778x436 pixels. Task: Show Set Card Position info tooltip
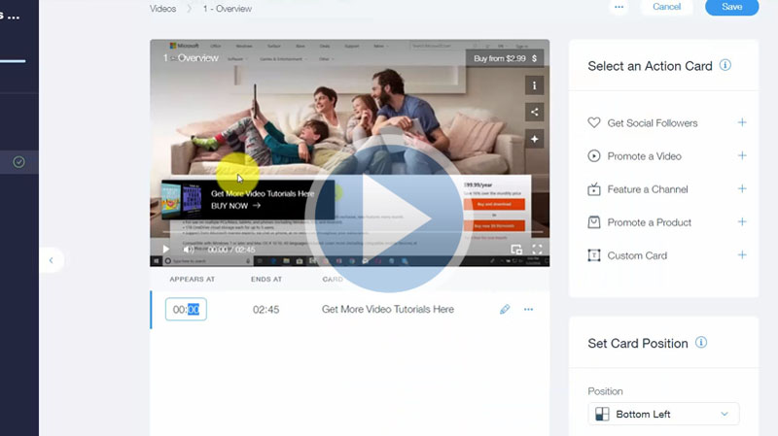point(701,343)
